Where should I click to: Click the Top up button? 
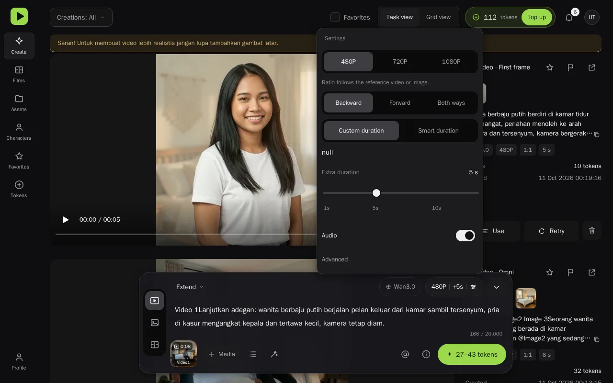[x=536, y=17]
